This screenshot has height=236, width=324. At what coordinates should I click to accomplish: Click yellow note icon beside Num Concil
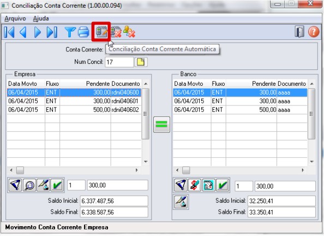click(141, 62)
